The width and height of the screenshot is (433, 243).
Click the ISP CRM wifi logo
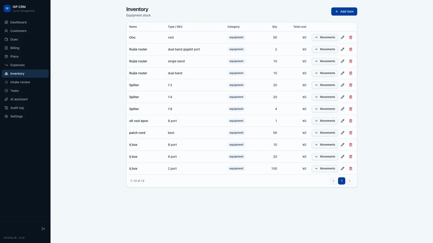[x=7, y=9]
